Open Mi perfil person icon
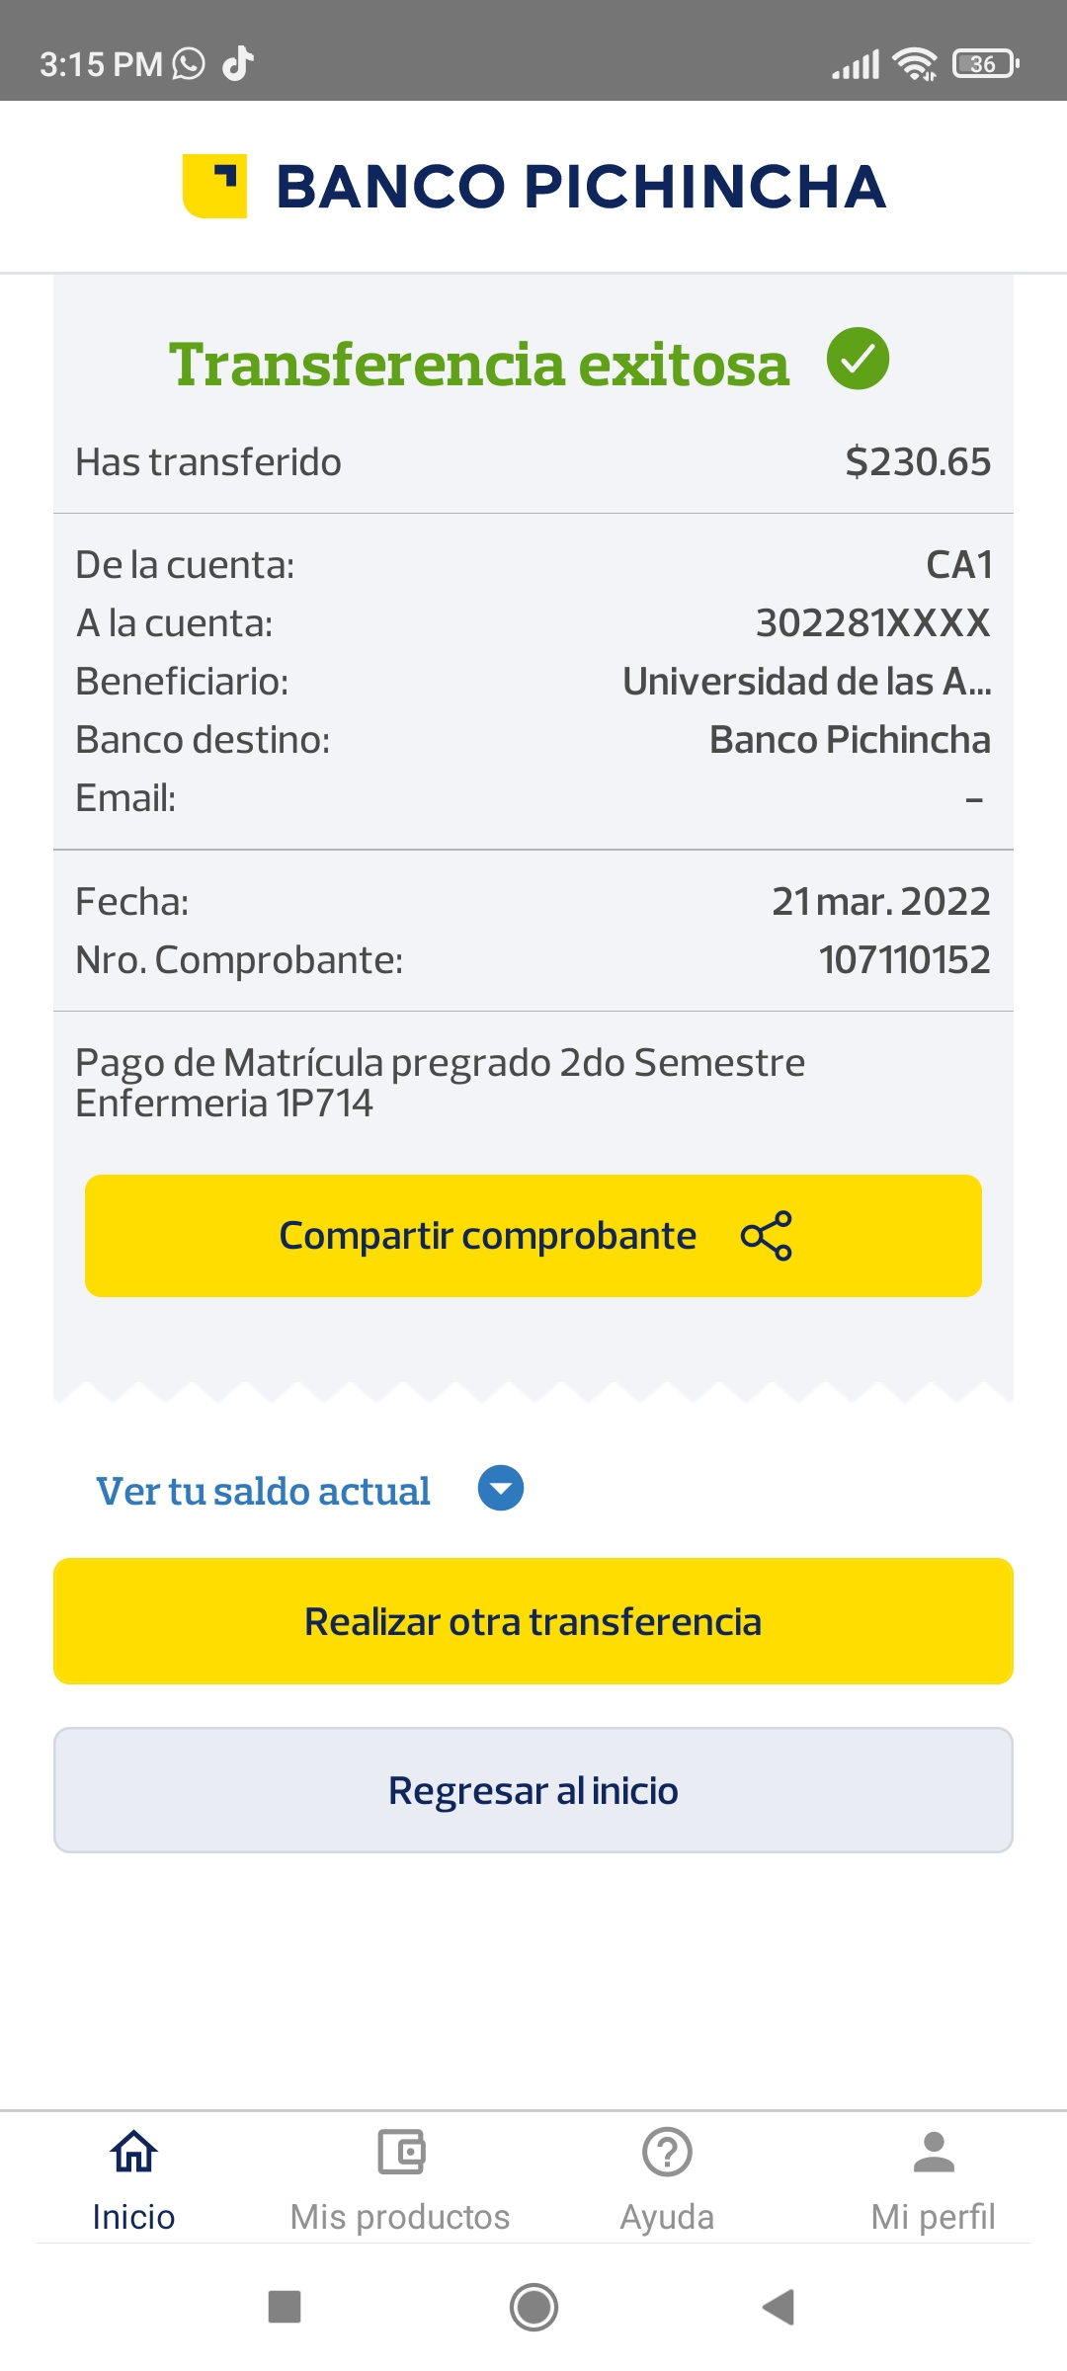Screen dimensions: 1067x2371 tap(934, 2152)
